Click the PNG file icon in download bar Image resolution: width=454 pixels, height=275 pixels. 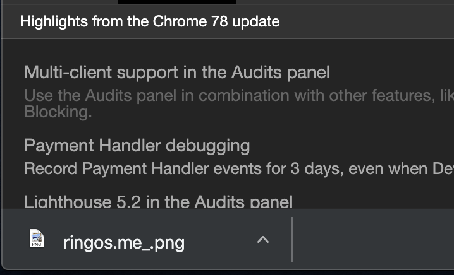click(x=37, y=238)
